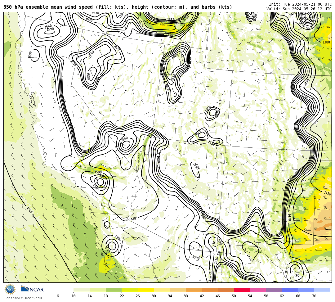Click the colorbar tick label '66'
This screenshot has width=335, height=302.
(298, 296)
